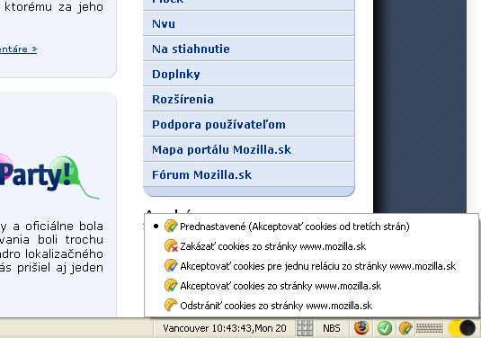Go to Rozšírenia page
481x338 pixels.
point(183,99)
